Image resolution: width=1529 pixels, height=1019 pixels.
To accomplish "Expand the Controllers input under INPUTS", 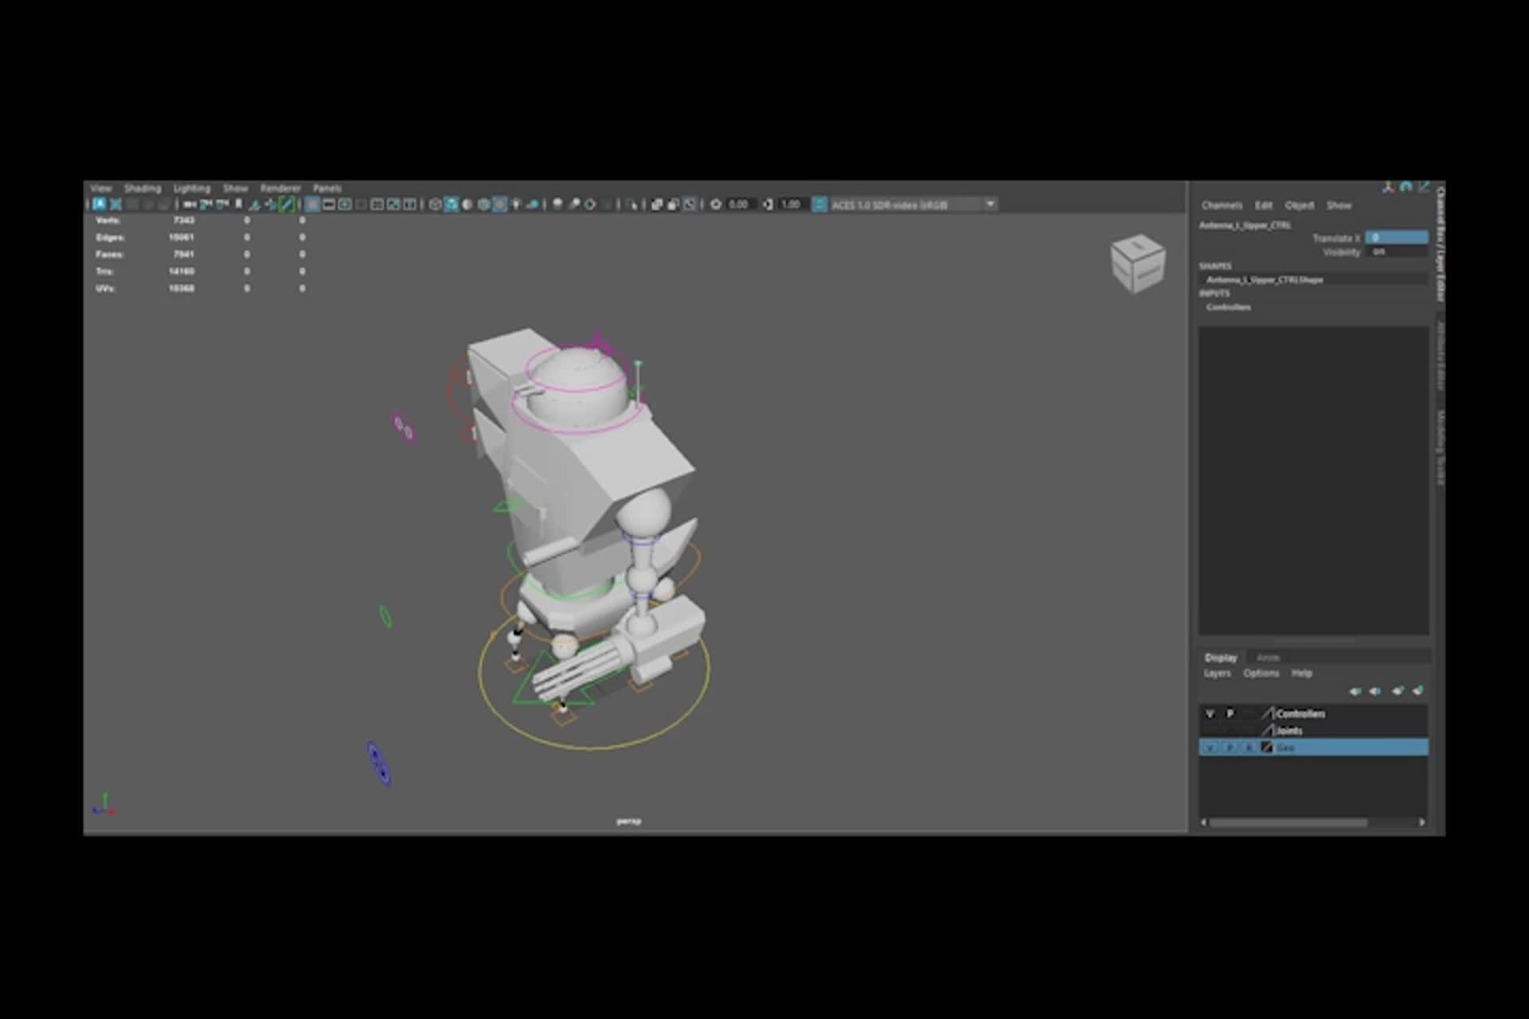I will click(x=1229, y=307).
